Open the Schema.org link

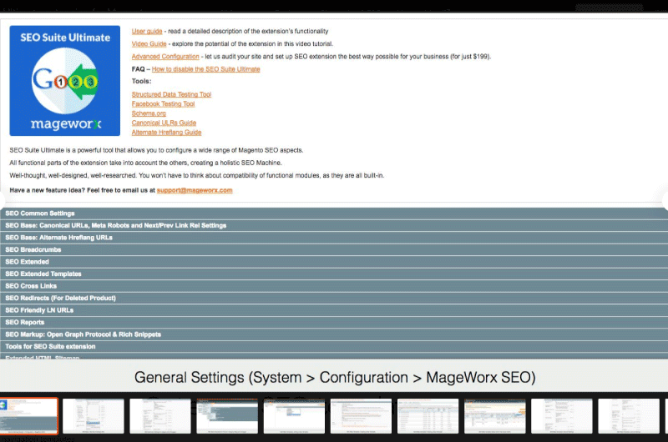click(x=149, y=113)
